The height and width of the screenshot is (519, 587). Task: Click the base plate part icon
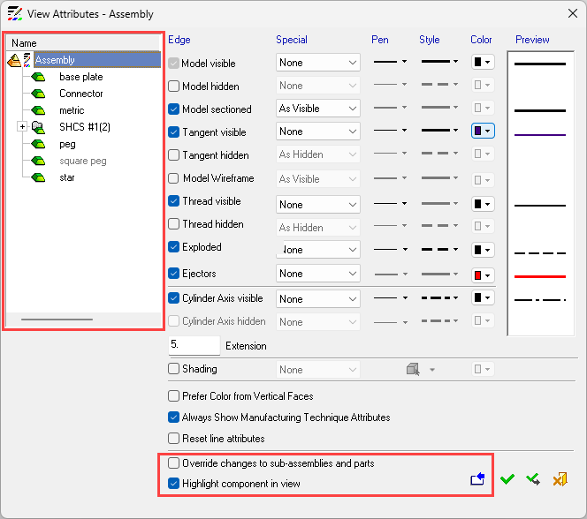tap(39, 77)
